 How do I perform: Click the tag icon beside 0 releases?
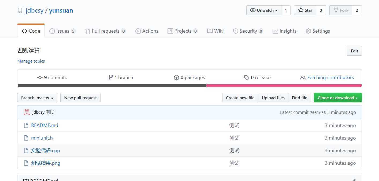pos(247,78)
